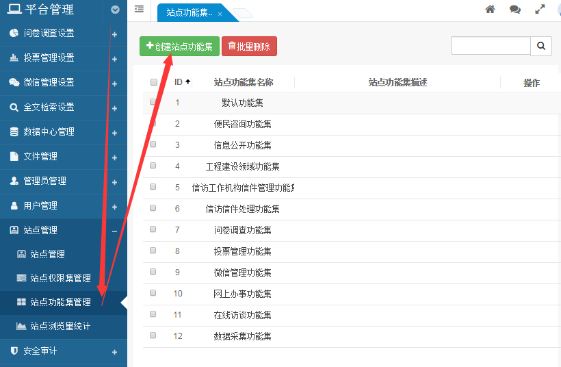Click the green 创建站点功能集 button

point(179,47)
